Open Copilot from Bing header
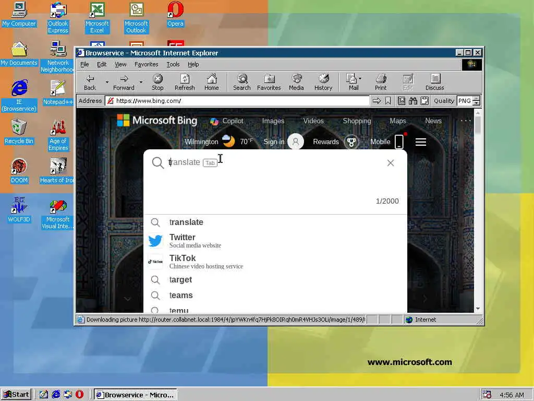534x401 pixels. tap(226, 121)
